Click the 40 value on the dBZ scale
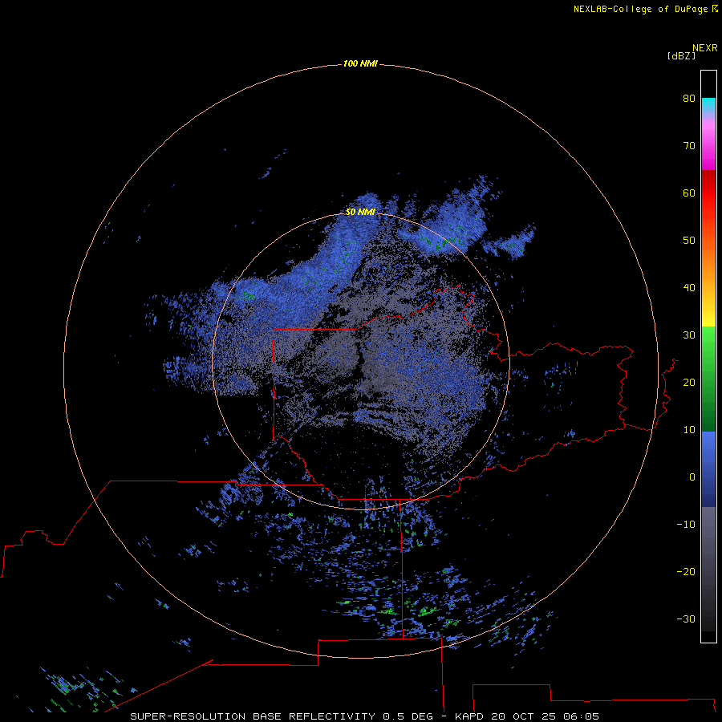The width and height of the screenshot is (722, 722). (689, 288)
